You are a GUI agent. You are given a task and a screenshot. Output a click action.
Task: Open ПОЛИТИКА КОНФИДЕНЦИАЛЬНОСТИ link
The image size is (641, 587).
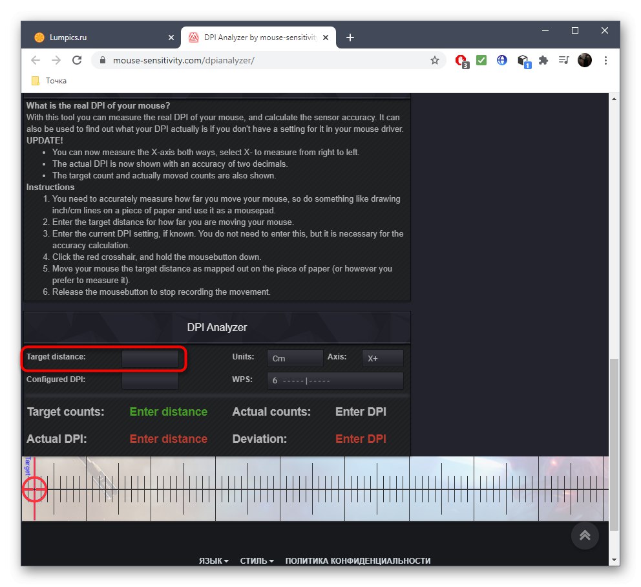click(x=358, y=560)
